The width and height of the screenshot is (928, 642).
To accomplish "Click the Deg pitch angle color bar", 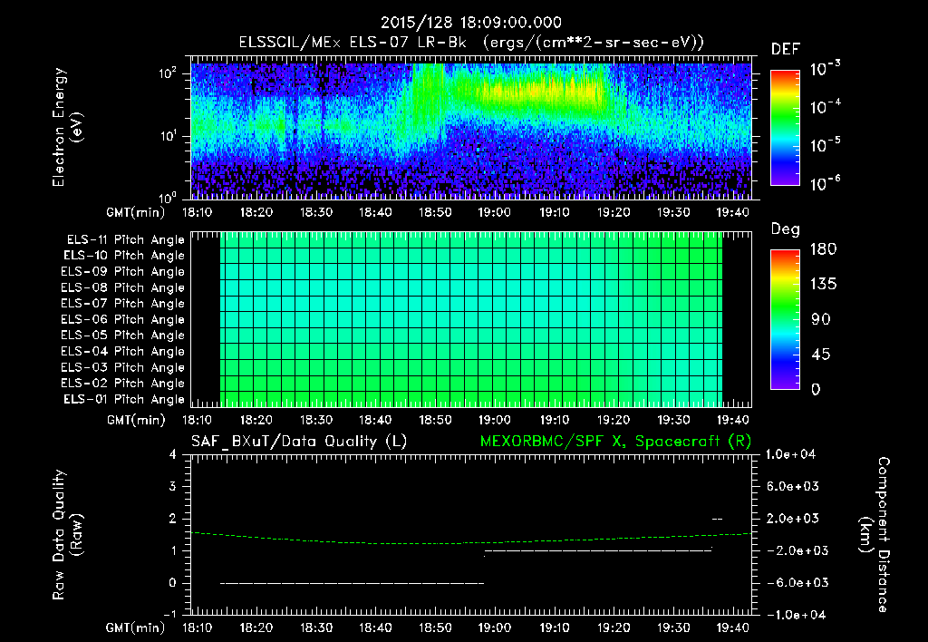I will [785, 319].
